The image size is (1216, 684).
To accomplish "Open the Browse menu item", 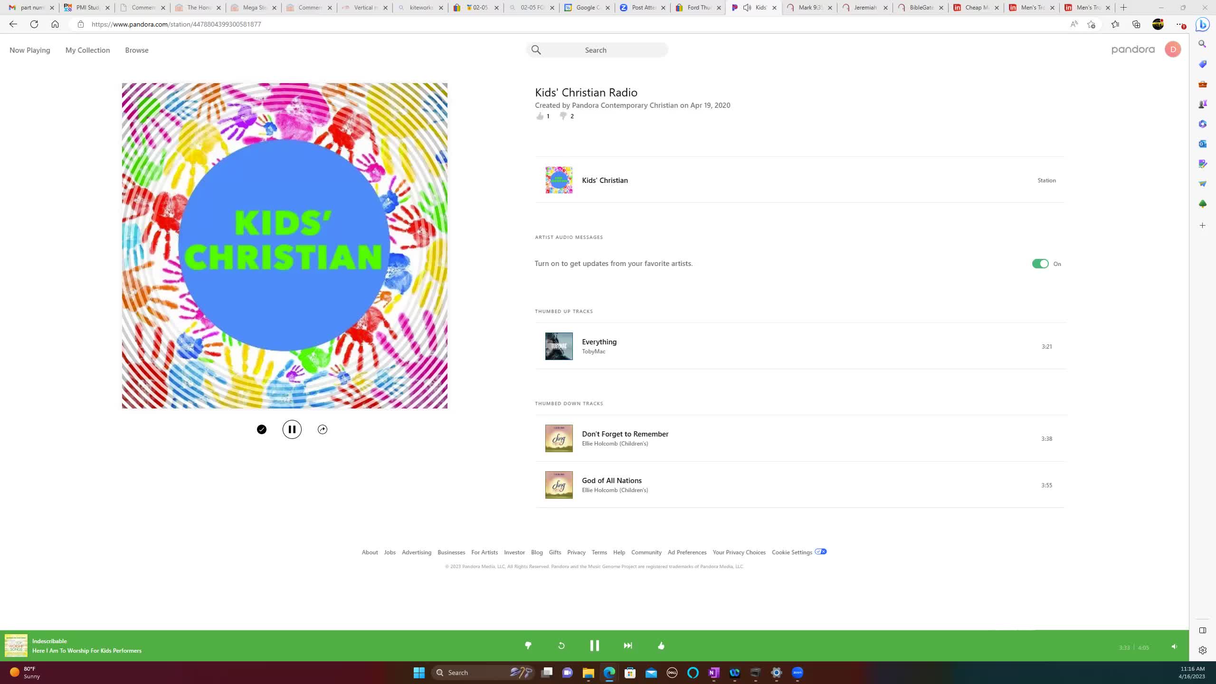I will [x=137, y=50].
